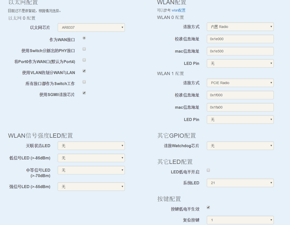Open the wlan配置 reference link

(179, 10)
